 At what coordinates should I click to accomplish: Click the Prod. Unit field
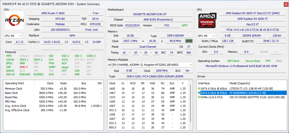pyautogui.click(x=92, y=30)
